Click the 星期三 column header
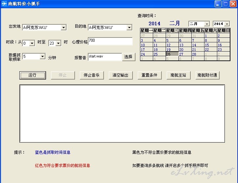The image size is (238, 183). pos(172,31)
